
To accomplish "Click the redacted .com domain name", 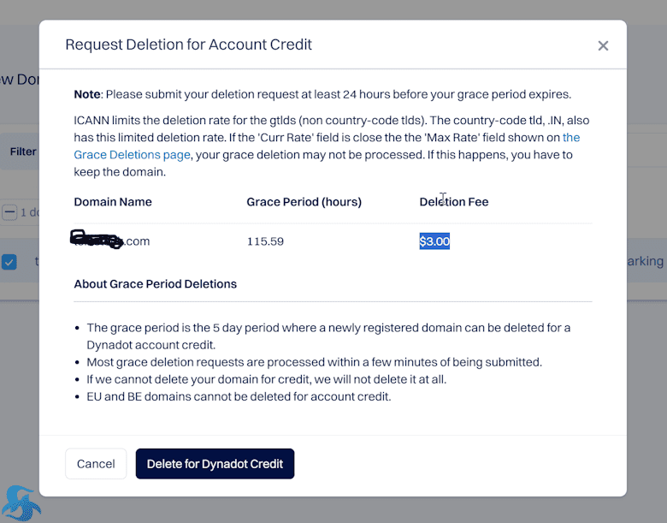I will (109, 241).
